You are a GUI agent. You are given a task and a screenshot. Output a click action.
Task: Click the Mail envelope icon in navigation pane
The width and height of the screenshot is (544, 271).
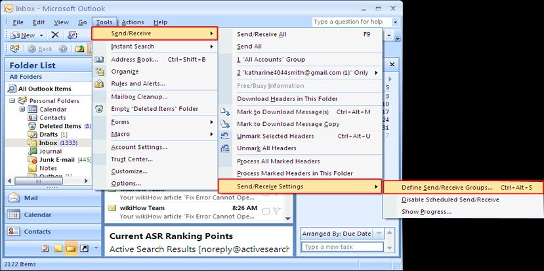[14, 198]
